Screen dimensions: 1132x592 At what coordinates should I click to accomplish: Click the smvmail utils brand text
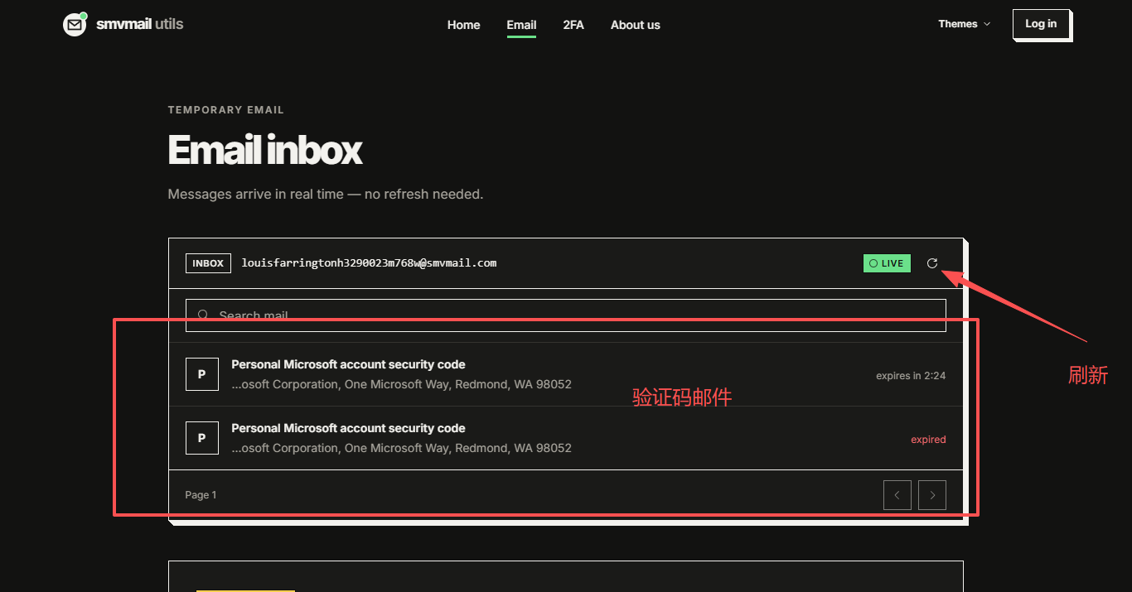pos(139,24)
